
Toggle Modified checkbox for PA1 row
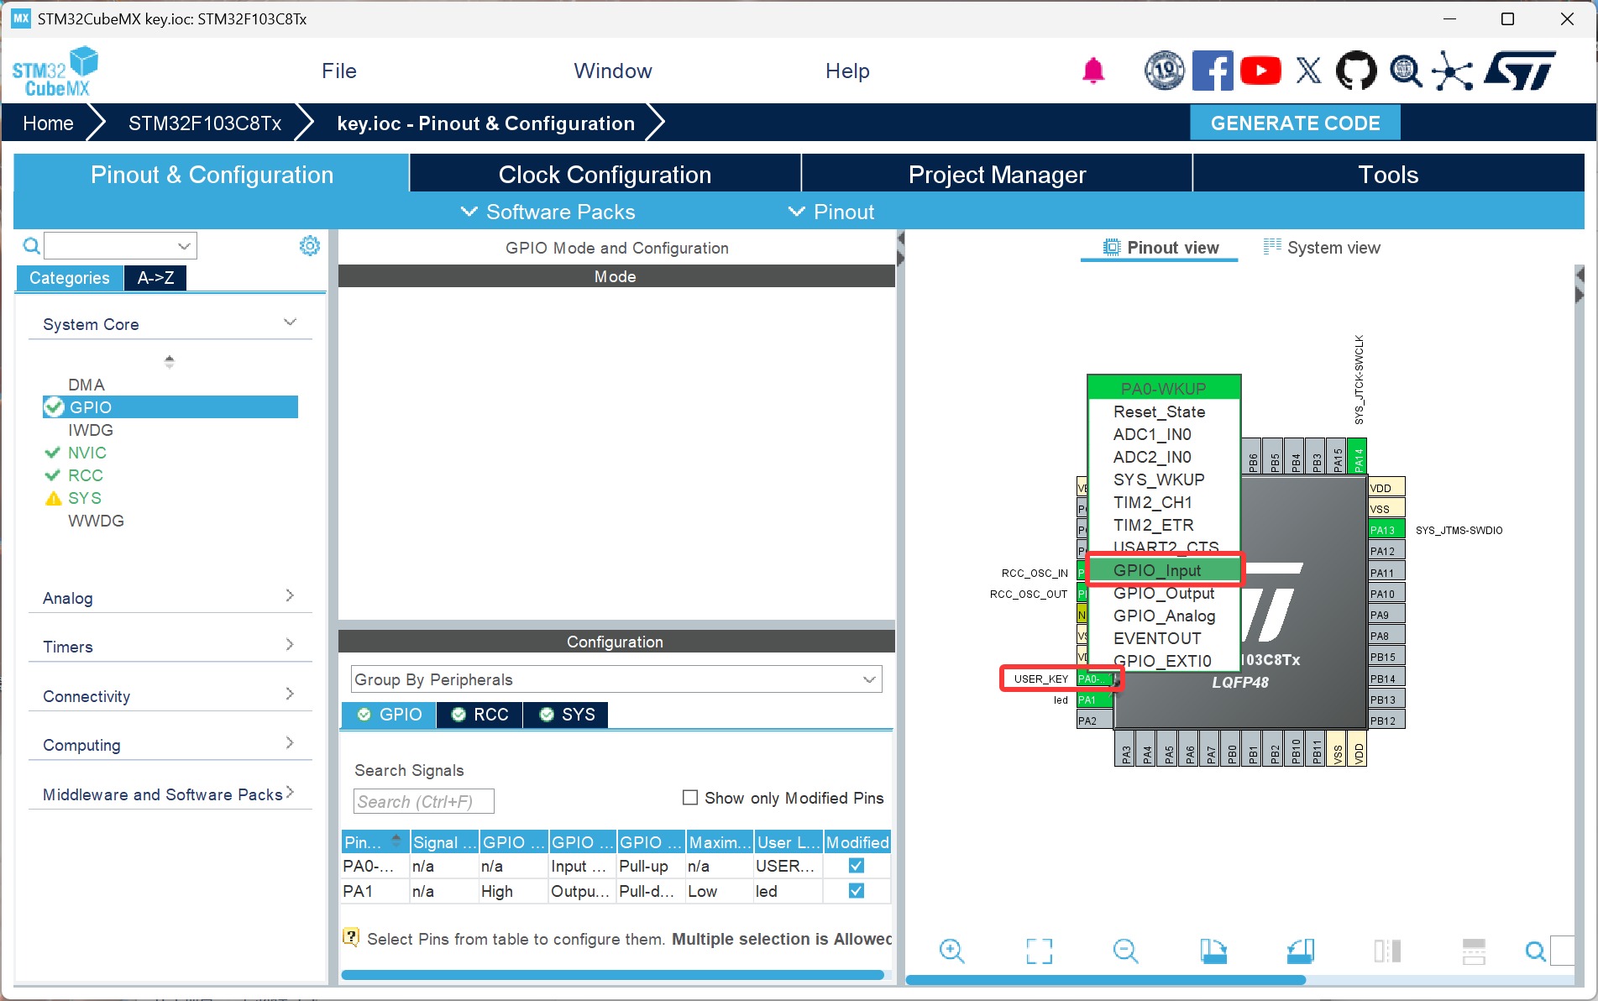coord(857,891)
